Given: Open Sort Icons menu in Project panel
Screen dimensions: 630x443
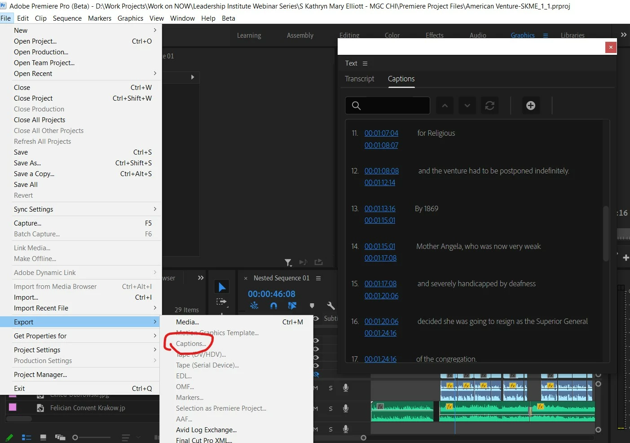Looking at the screenshot, I should point(126,437).
